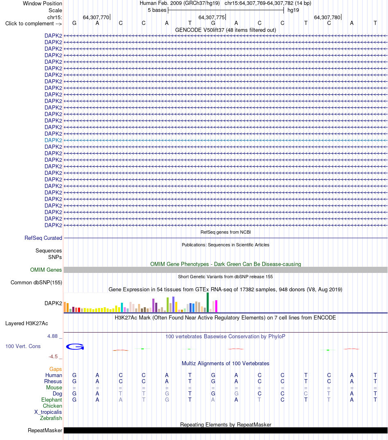
Task: Click the cyan GTEx expression bar
Action: (122, 308)
